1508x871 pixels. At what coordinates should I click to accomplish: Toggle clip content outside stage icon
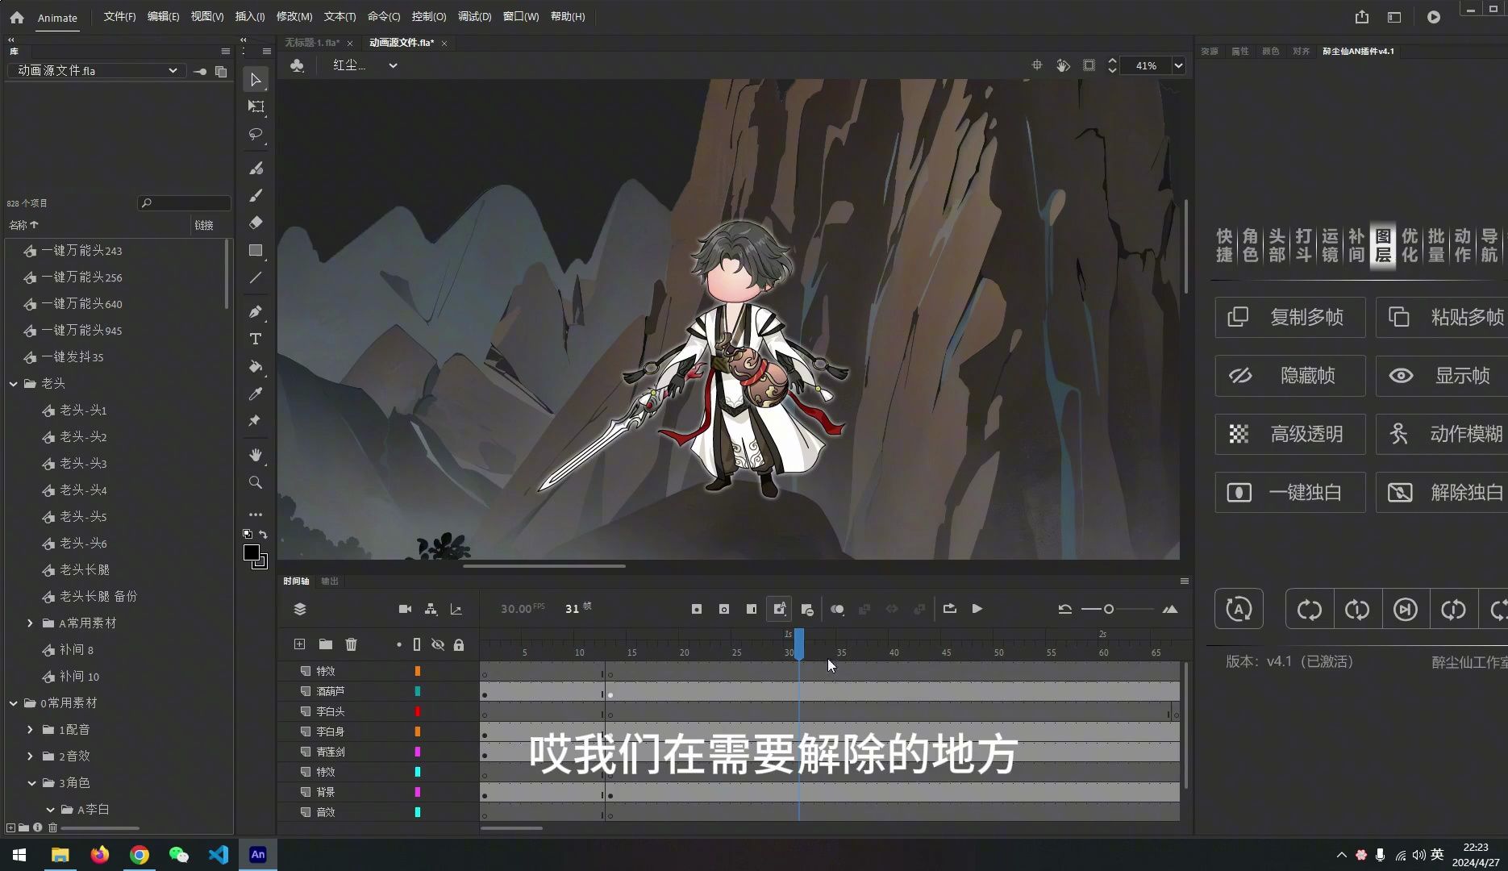1089,65
